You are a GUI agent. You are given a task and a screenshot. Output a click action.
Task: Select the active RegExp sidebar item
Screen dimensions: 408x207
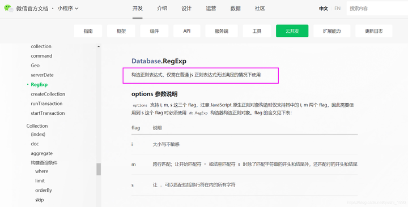(x=39, y=84)
